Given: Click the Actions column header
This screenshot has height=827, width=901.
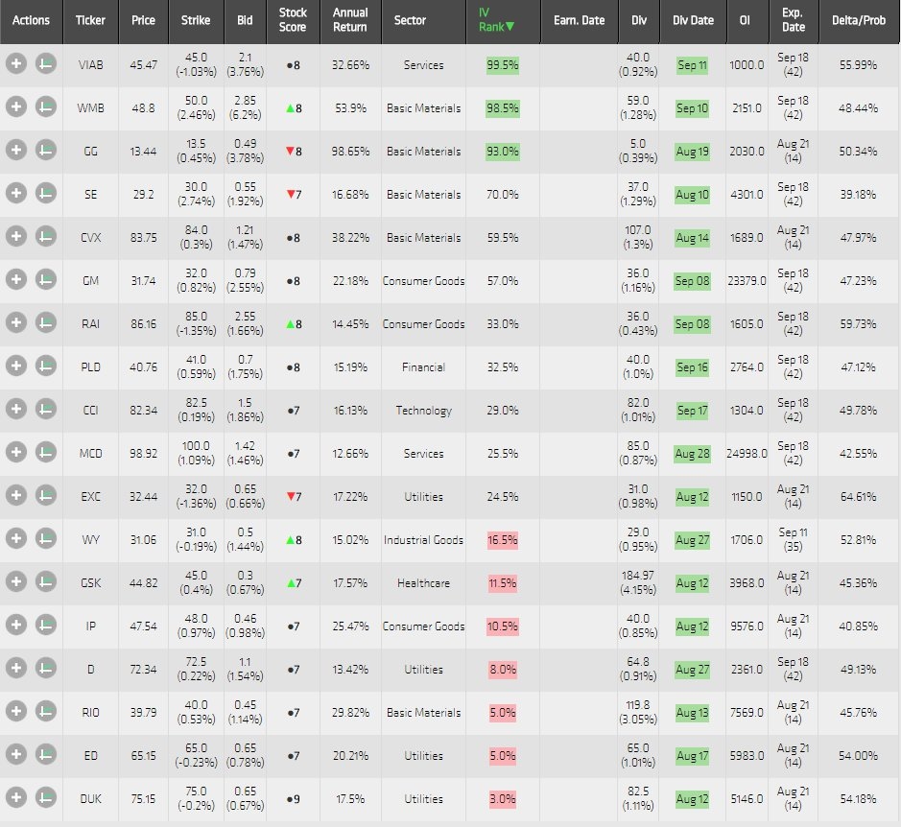Looking at the screenshot, I should tap(31, 21).
